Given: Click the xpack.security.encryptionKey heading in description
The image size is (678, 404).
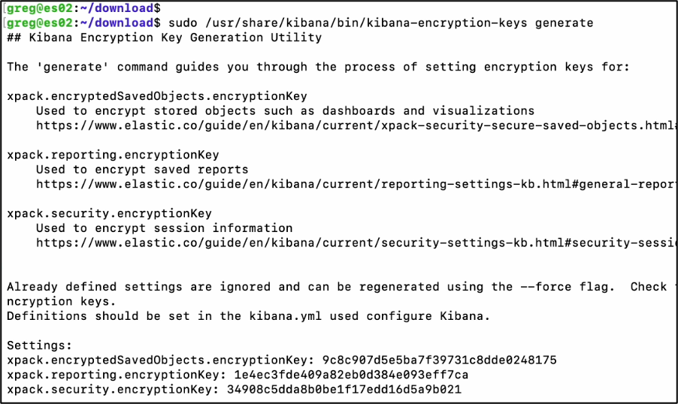Looking at the screenshot, I should [x=110, y=214].
